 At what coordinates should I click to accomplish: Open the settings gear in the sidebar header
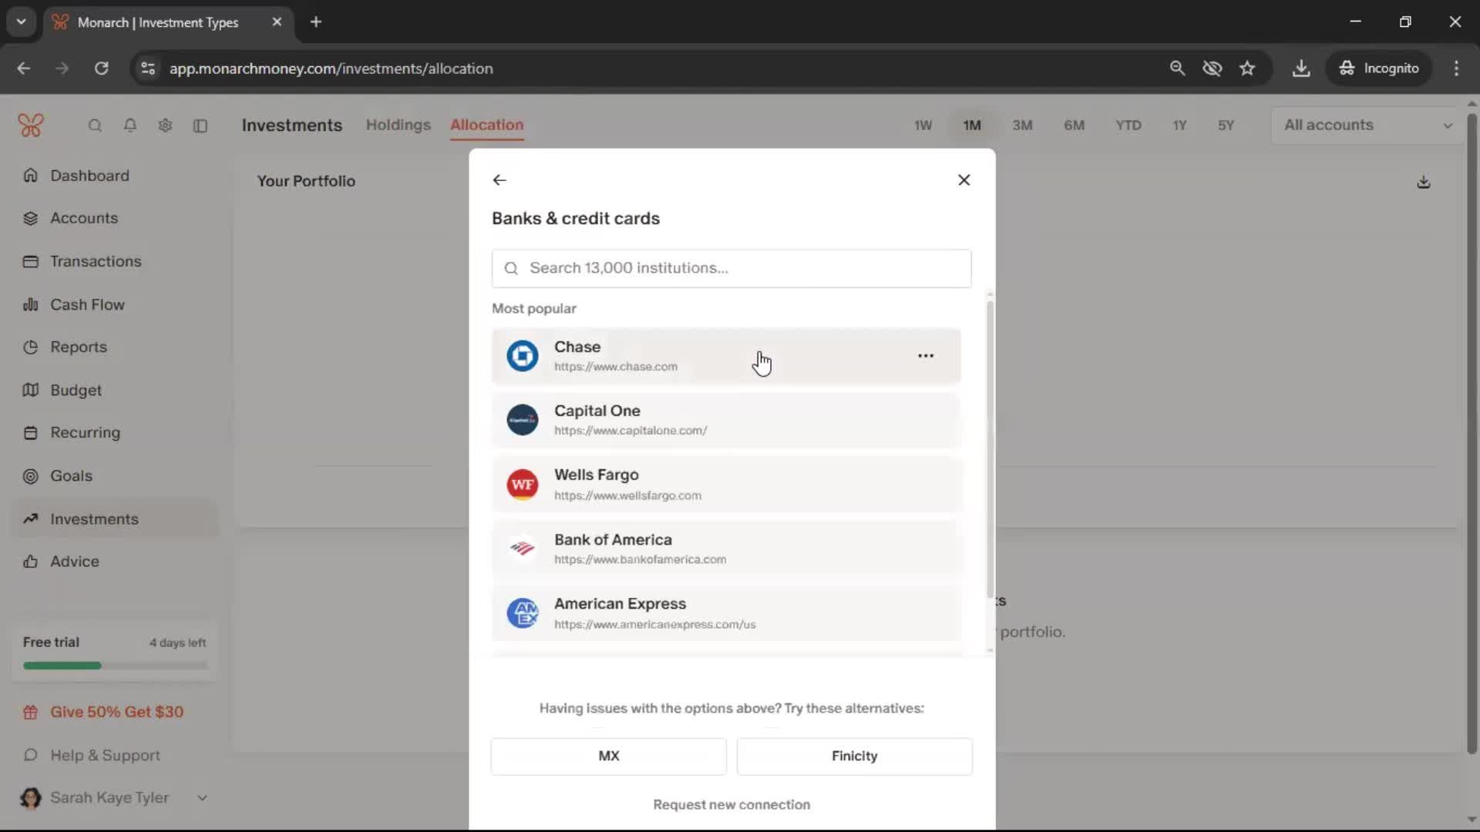click(165, 126)
